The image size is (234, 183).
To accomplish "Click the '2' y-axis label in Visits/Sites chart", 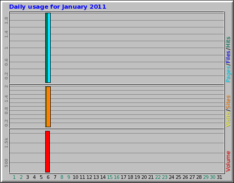I will [6, 86].
